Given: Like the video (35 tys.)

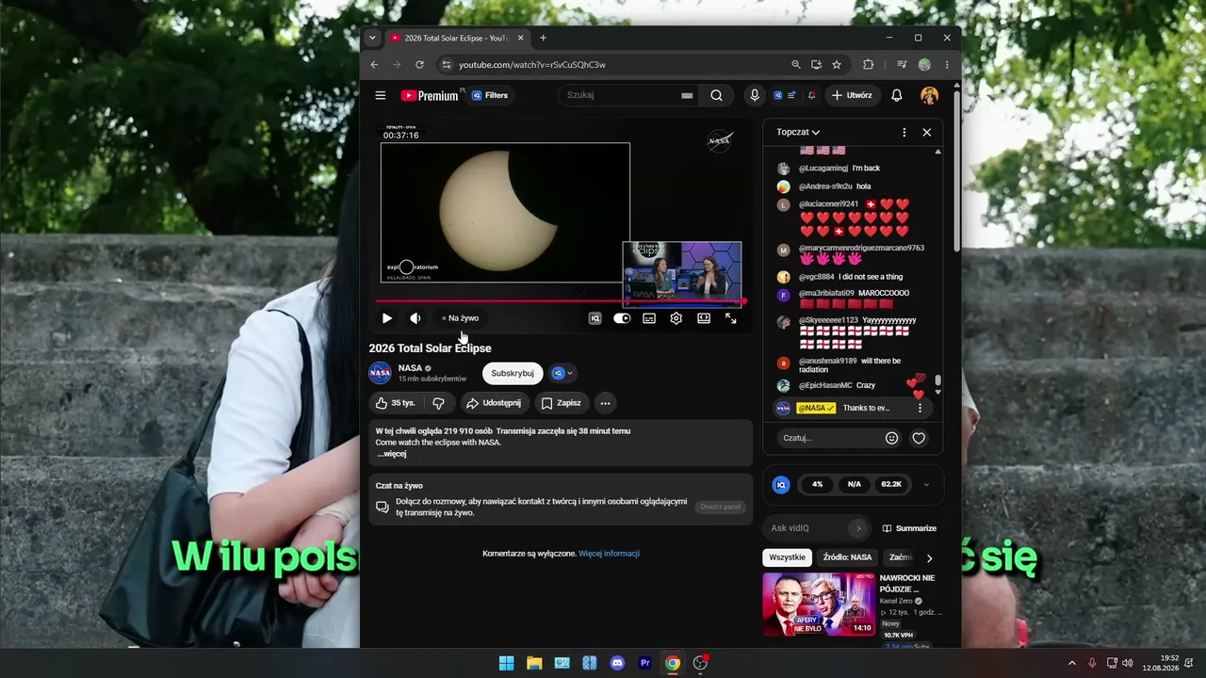Looking at the screenshot, I should pos(395,403).
